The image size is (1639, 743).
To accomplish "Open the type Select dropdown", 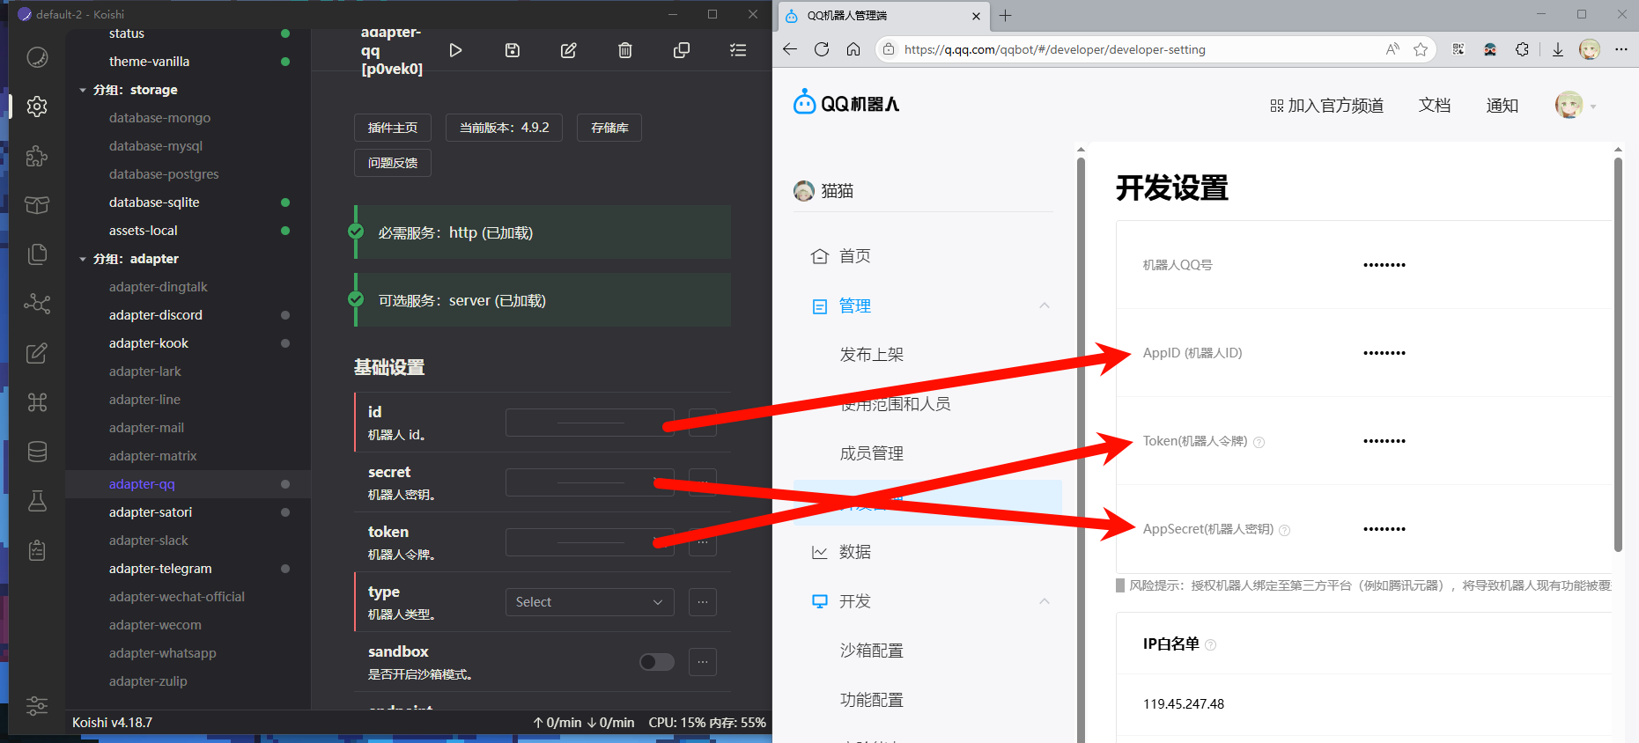I will click(589, 602).
